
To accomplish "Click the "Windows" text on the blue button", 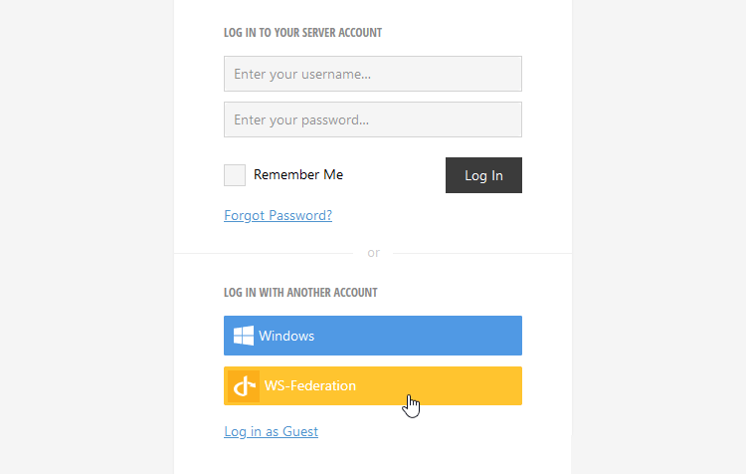I will 286,336.
